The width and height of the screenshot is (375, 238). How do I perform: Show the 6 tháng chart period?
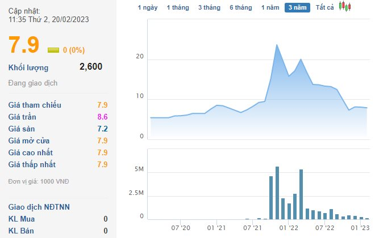pos(240,7)
